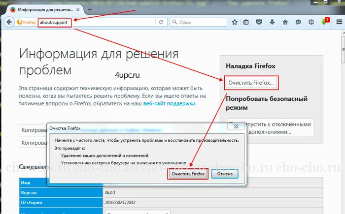Confirm 'Очистить Firefox' in the dialog

(187, 174)
